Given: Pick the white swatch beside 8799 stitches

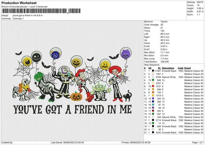Looking at the screenshot, I should click(x=153, y=77).
